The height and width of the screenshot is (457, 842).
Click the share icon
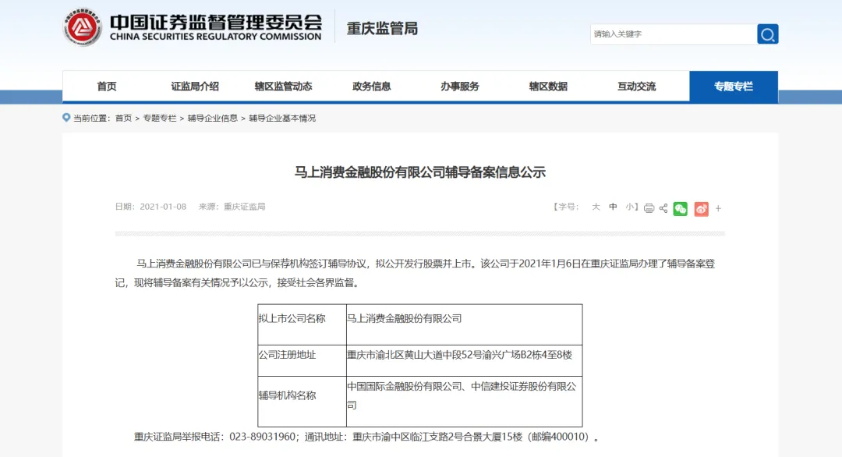pos(663,208)
